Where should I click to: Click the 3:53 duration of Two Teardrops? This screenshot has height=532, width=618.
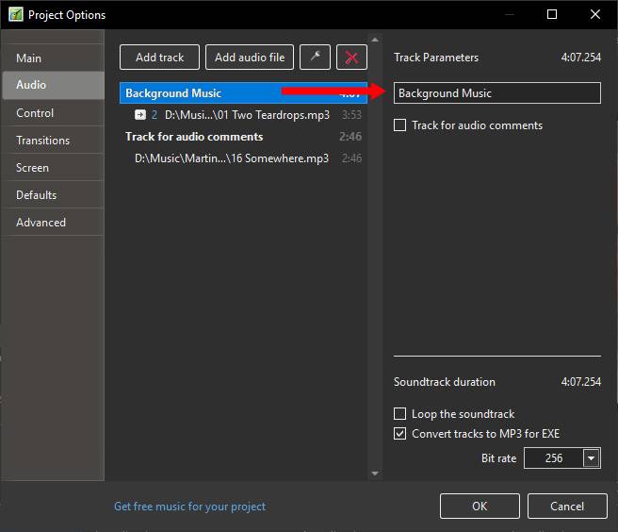[351, 115]
